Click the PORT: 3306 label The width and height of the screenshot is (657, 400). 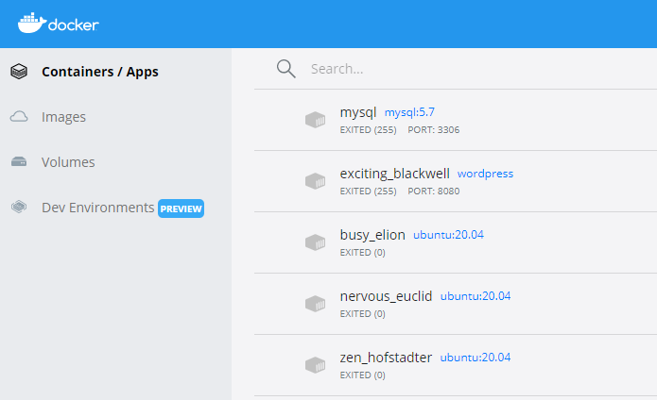point(434,130)
